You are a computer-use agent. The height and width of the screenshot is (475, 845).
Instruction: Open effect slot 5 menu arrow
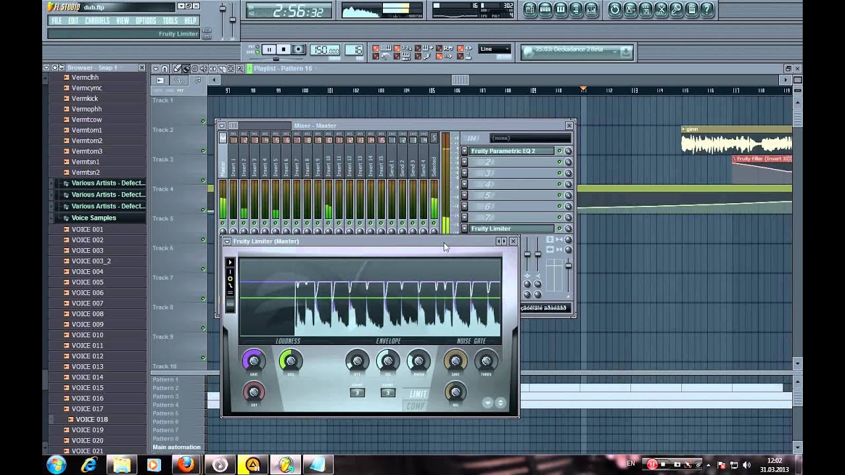pyautogui.click(x=465, y=195)
